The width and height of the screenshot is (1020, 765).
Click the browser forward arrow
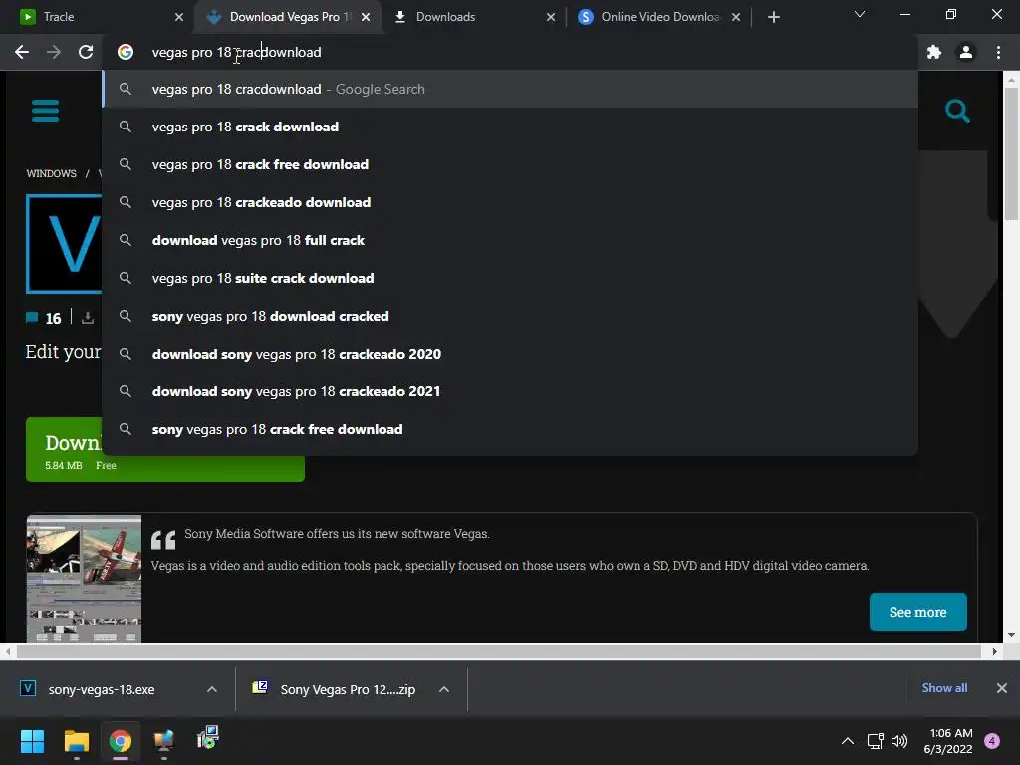click(54, 52)
